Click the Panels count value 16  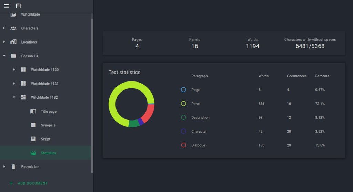tap(195, 46)
